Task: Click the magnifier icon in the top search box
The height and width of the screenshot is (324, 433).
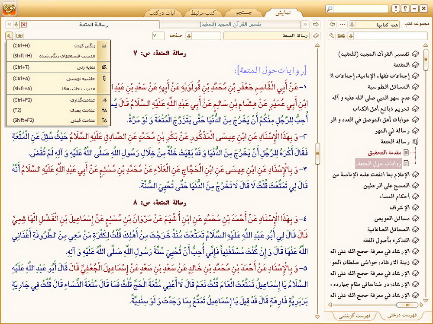Action: click(330, 9)
